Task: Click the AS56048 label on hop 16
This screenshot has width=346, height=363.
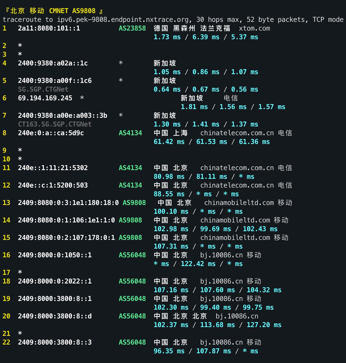Action: click(132, 255)
